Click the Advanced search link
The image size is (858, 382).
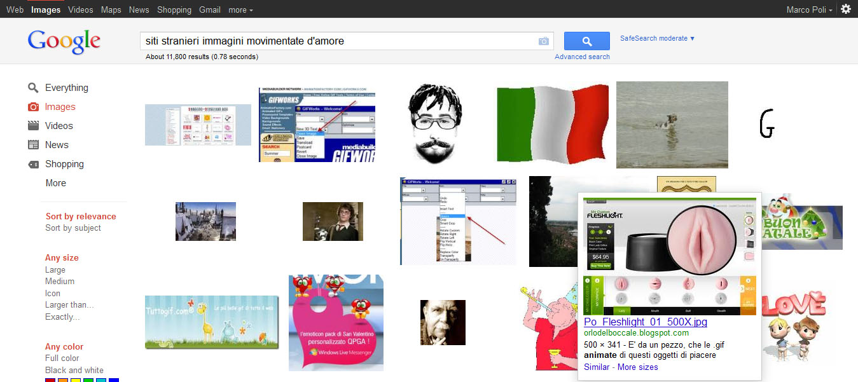[582, 57]
